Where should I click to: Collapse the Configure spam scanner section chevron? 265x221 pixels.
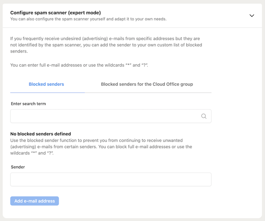pyautogui.click(x=252, y=16)
